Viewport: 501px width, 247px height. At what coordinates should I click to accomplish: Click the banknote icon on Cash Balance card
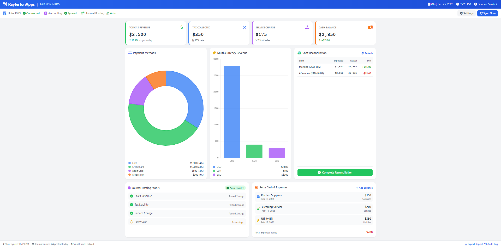(370, 27)
